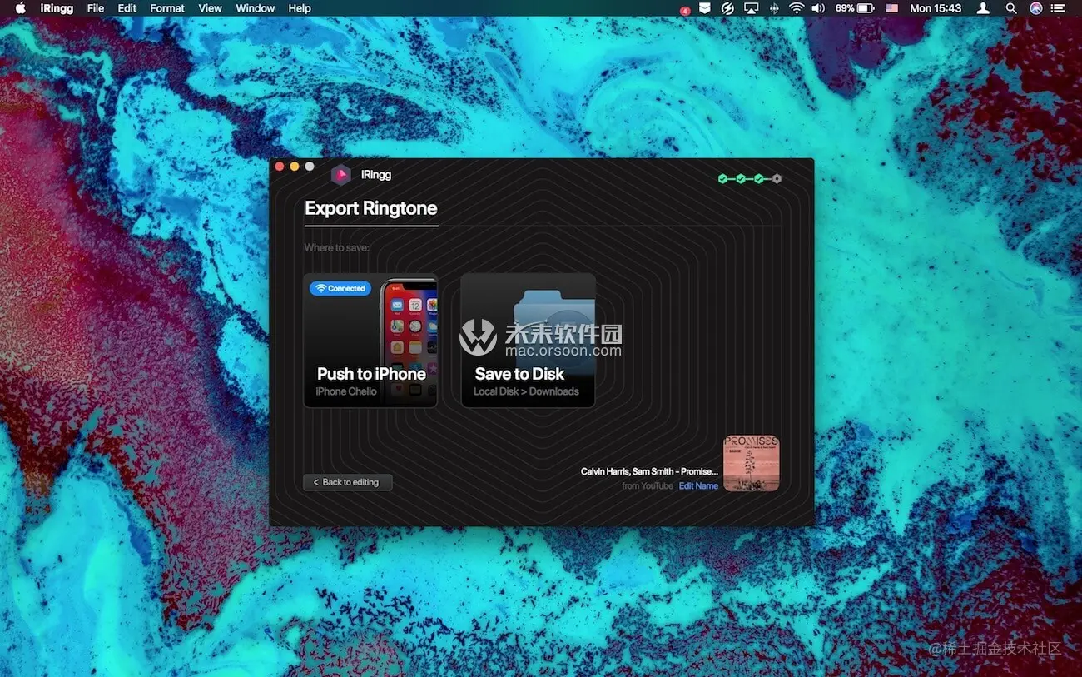This screenshot has width=1082, height=677.
Task: Open the lightning bolt menu bar icon
Action: click(x=727, y=8)
